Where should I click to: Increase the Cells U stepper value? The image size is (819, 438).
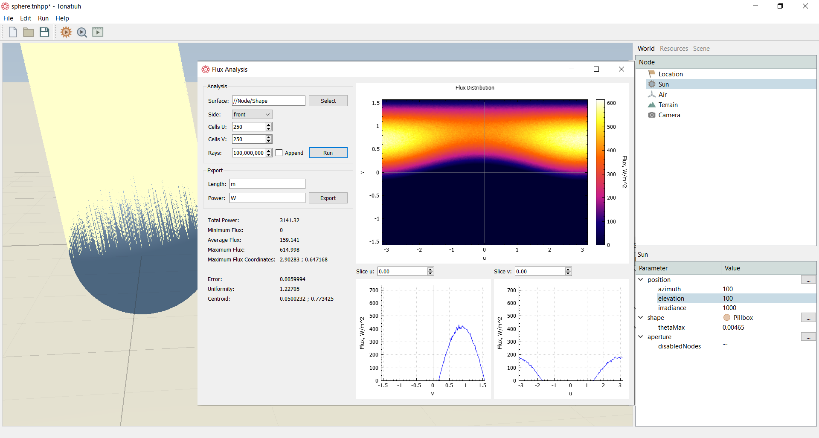click(269, 125)
